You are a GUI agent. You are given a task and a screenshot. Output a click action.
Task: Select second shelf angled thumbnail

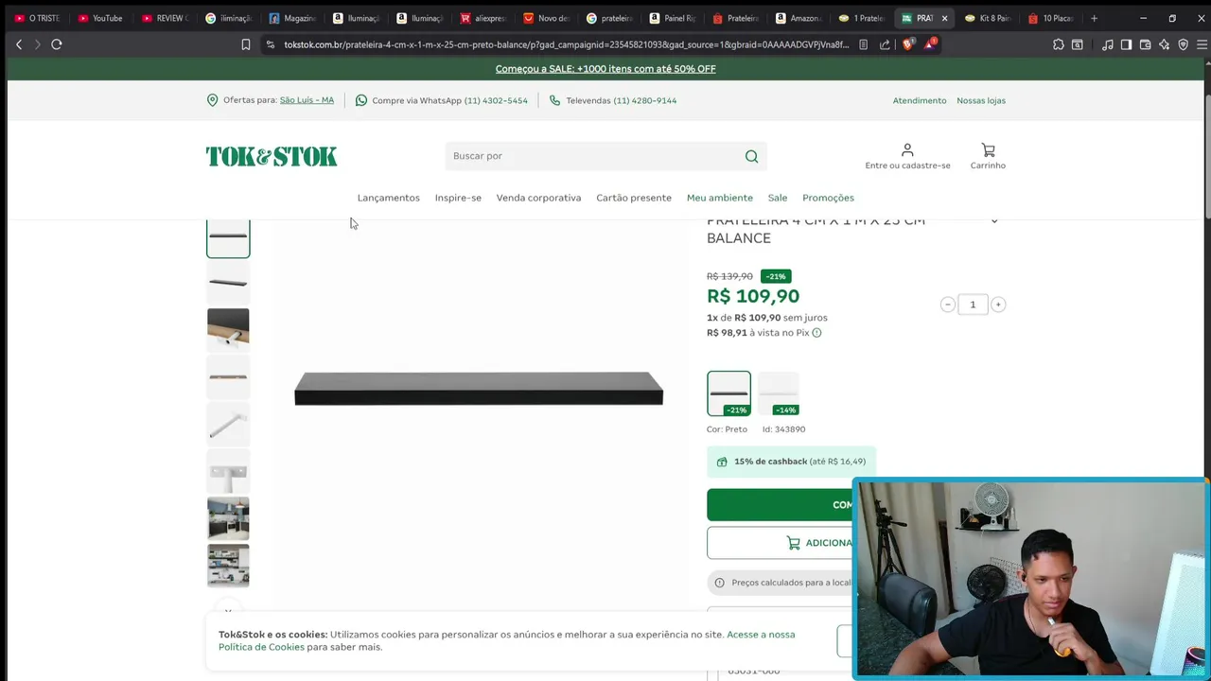point(228,283)
